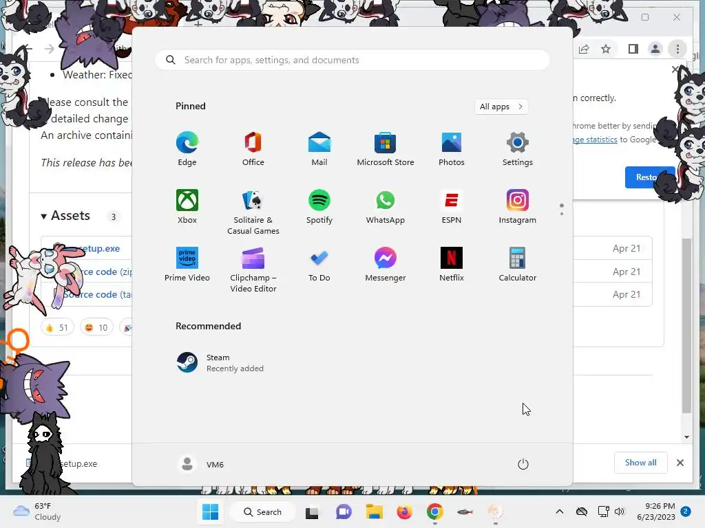705x528 pixels.
Task: Click the Chrome page vertical scrollbar
Action: [x=686, y=325]
